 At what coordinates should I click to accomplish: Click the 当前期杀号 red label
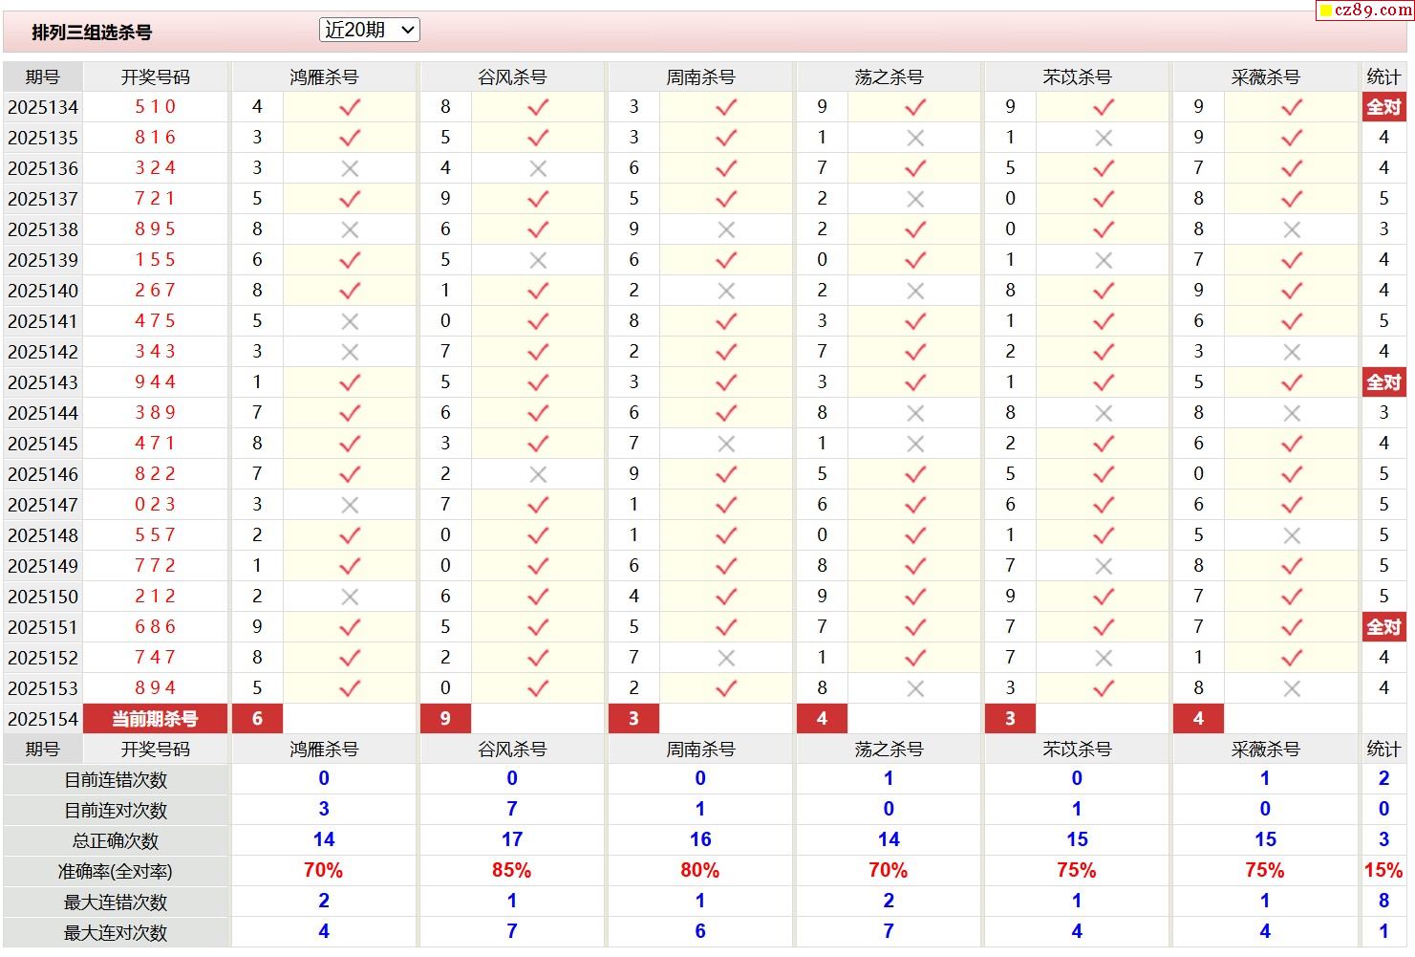(156, 719)
